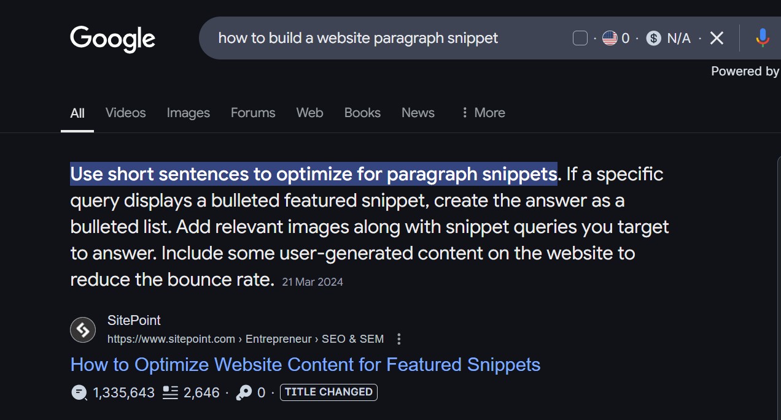Click the SitePoint favicon
This screenshot has width=781, height=420.
(83, 330)
